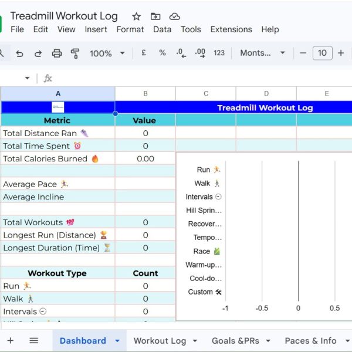Click the move to folder icon
352x352 pixels.
point(155,16)
